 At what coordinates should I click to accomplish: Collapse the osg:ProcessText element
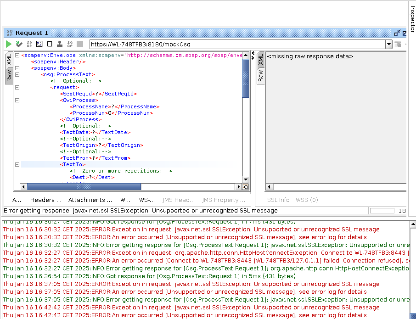17,74
